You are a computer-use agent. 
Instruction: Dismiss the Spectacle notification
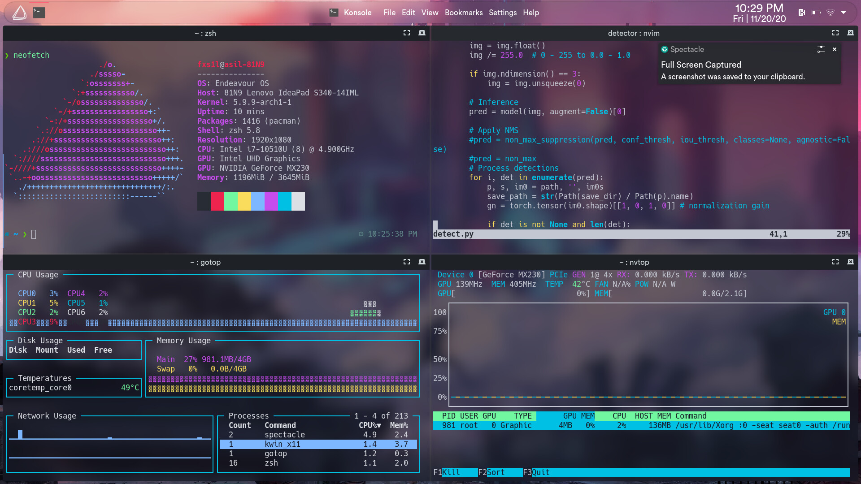click(x=835, y=49)
